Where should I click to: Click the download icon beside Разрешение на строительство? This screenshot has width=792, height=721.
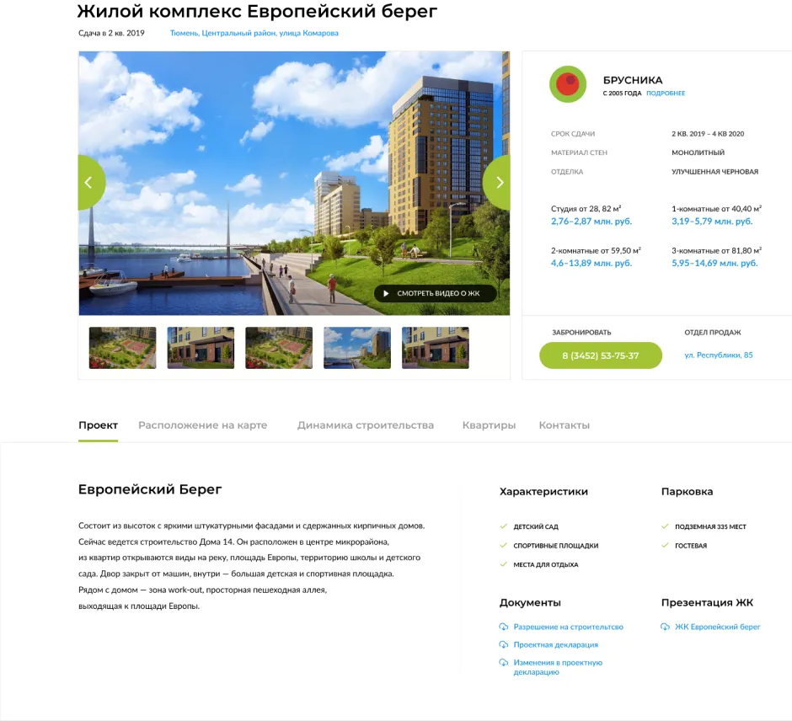click(x=504, y=627)
